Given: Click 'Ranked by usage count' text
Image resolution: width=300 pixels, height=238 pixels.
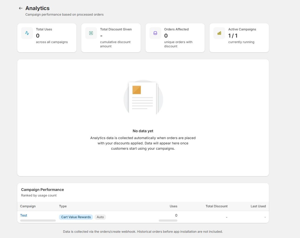Looking at the screenshot, I should pyautogui.click(x=39, y=195).
